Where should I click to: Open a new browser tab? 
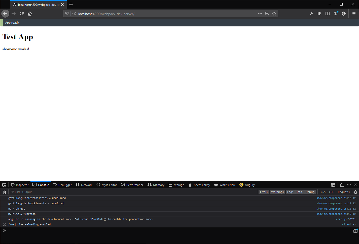[x=71, y=4]
